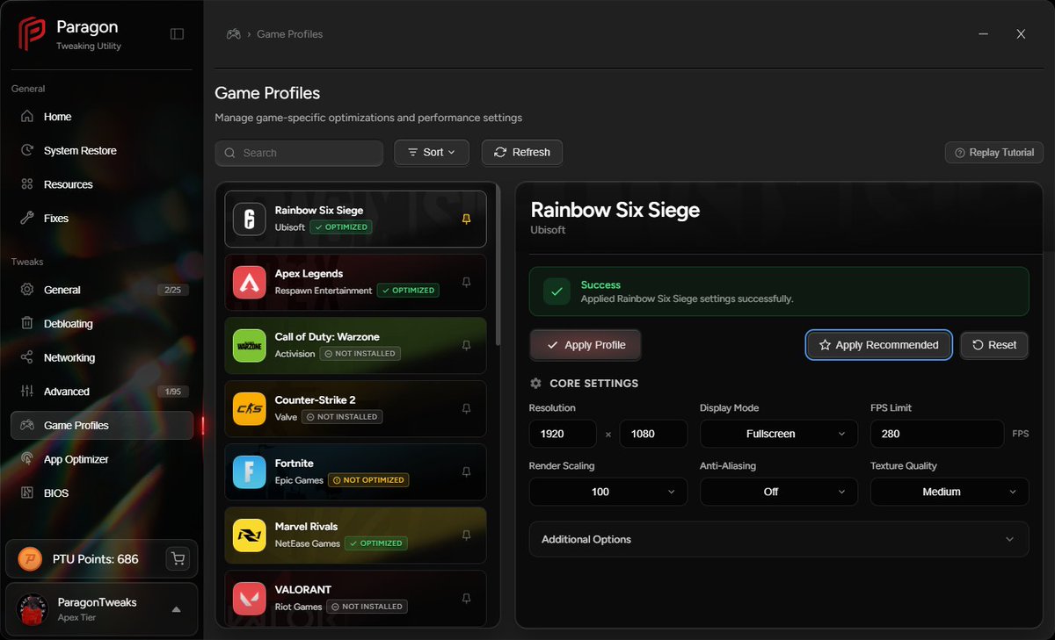Click the 2/25 counter next to General
This screenshot has height=640, width=1055.
(x=172, y=290)
